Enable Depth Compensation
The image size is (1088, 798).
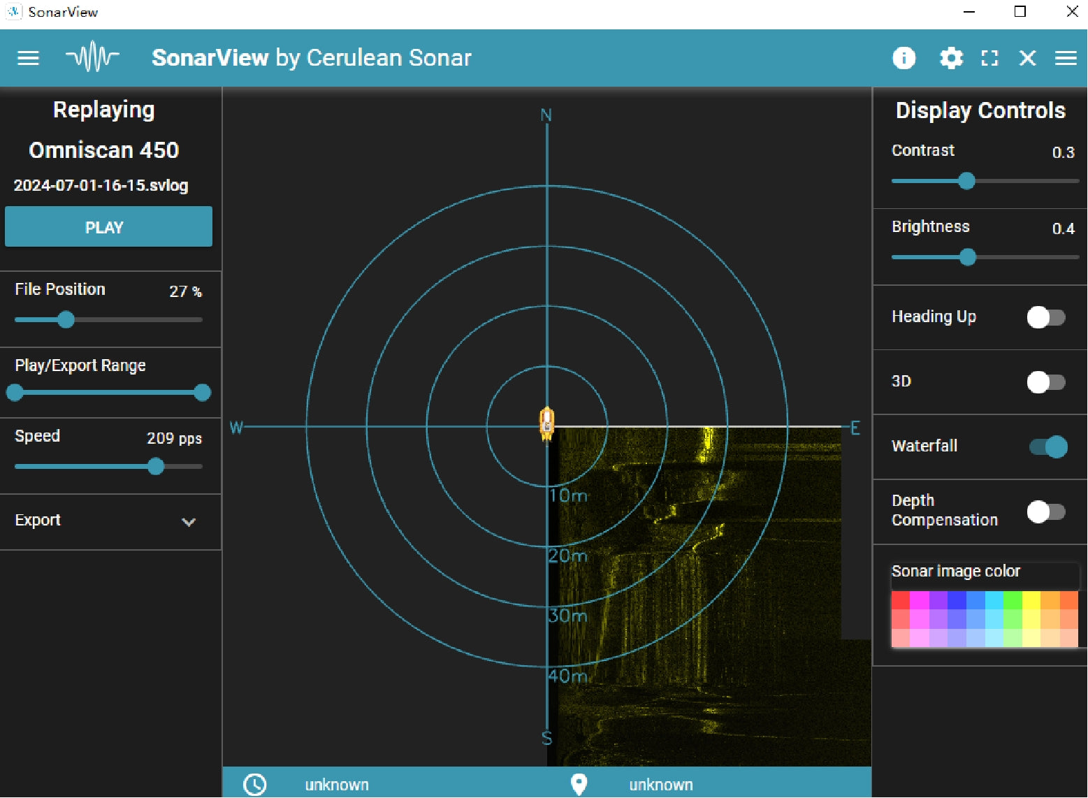[x=1045, y=512]
